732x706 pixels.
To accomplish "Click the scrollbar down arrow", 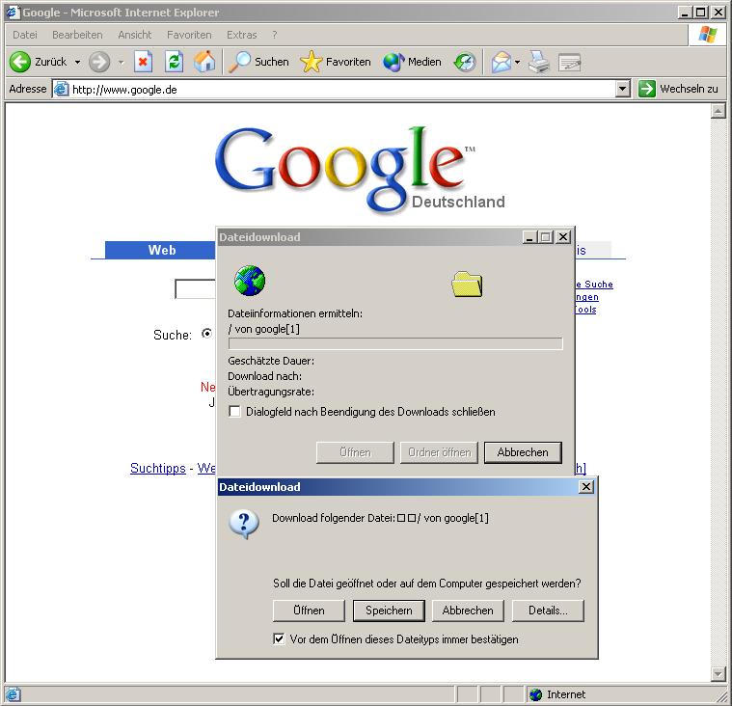I will tap(718, 673).
